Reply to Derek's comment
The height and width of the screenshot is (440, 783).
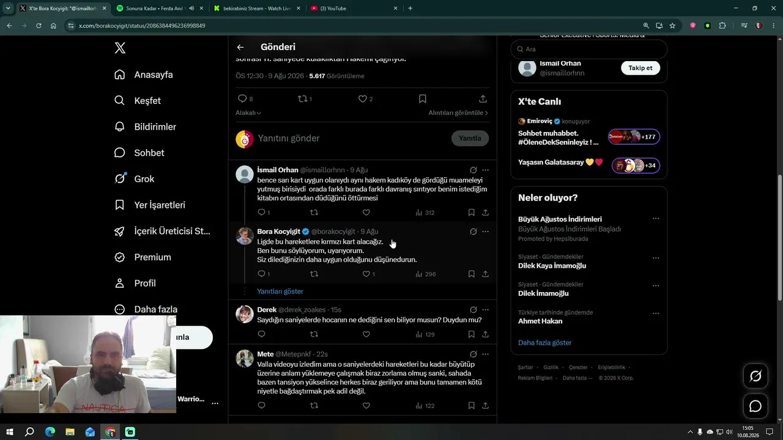[x=261, y=334]
